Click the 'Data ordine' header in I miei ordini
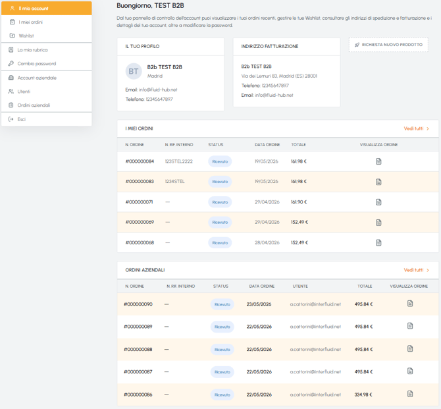This screenshot has width=441, height=409. pos(267,145)
